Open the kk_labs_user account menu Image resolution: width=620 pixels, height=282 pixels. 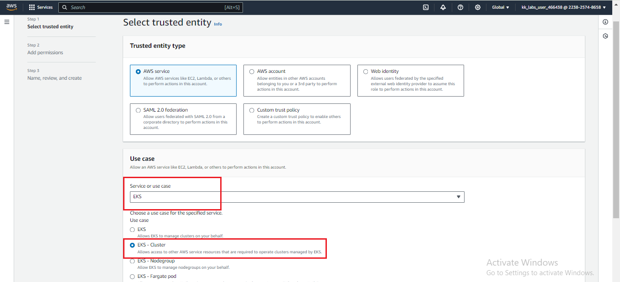pos(563,7)
